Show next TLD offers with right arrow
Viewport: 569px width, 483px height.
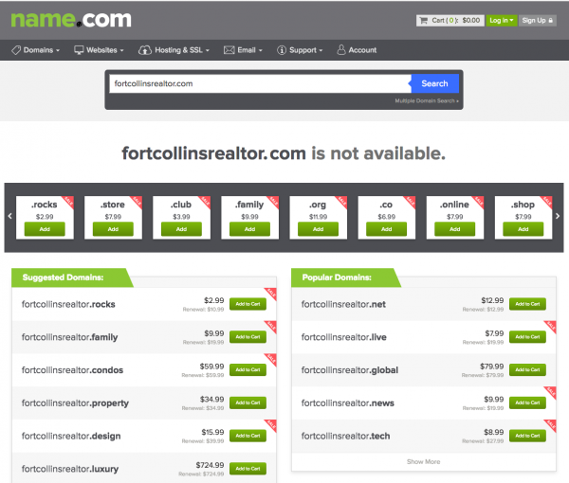(x=558, y=216)
